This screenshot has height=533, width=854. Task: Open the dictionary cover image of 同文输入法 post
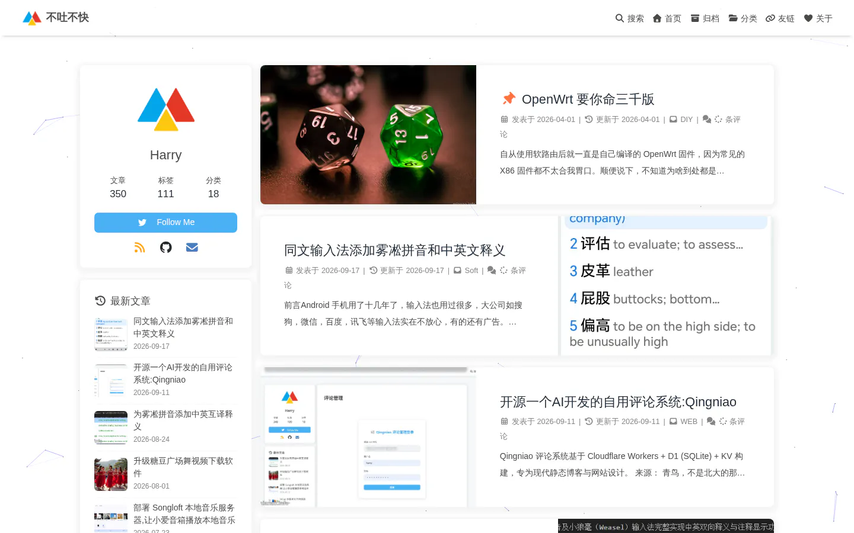pos(666,286)
